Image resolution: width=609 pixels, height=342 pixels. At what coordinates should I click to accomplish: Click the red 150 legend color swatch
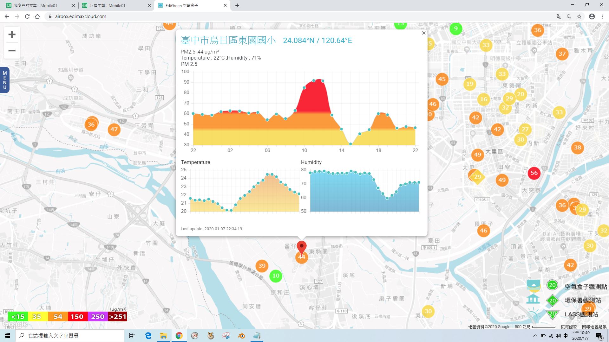coord(77,317)
